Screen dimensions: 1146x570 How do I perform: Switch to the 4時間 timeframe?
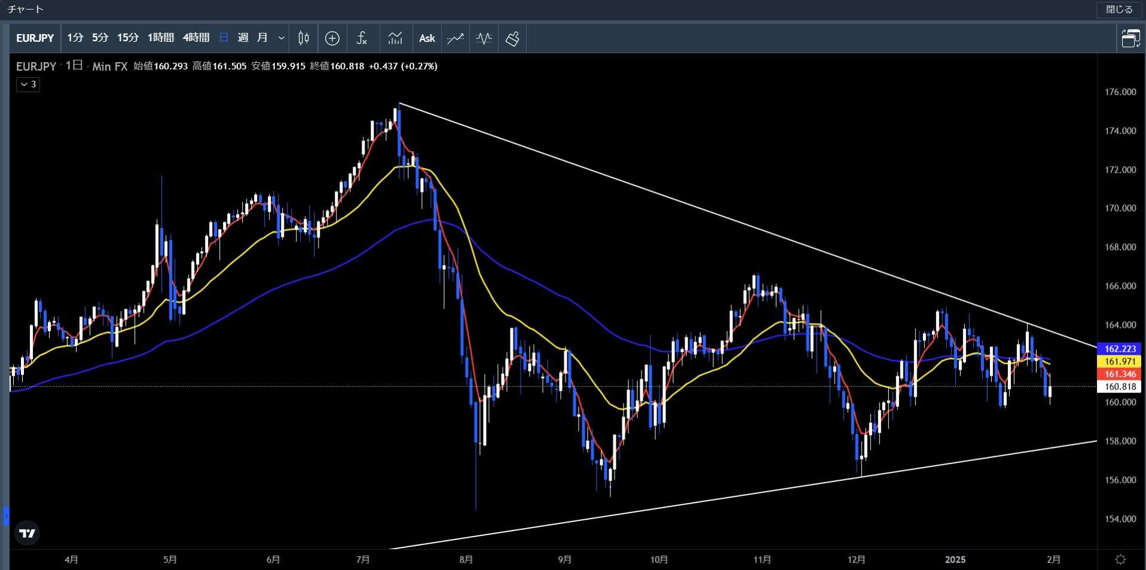point(195,38)
